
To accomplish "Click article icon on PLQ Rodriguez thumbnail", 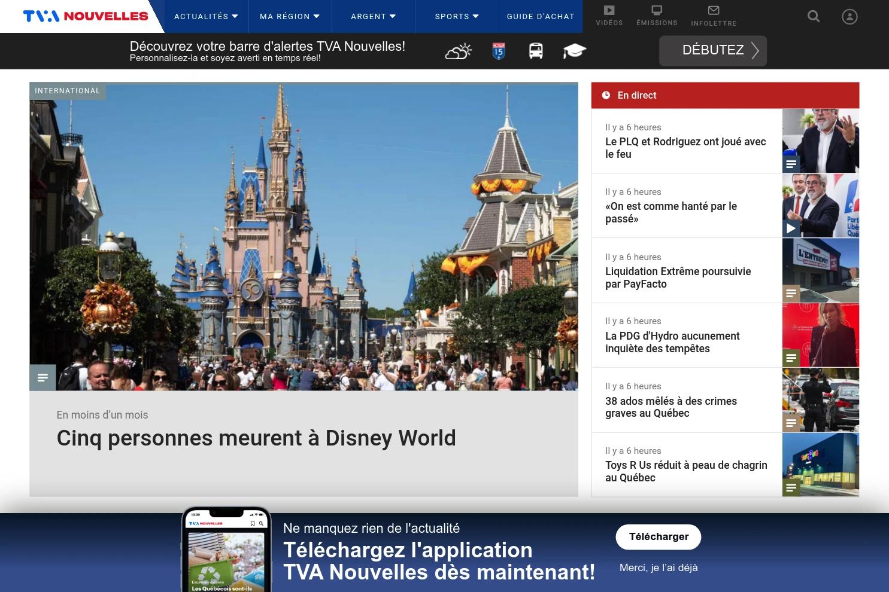I will pyautogui.click(x=791, y=164).
